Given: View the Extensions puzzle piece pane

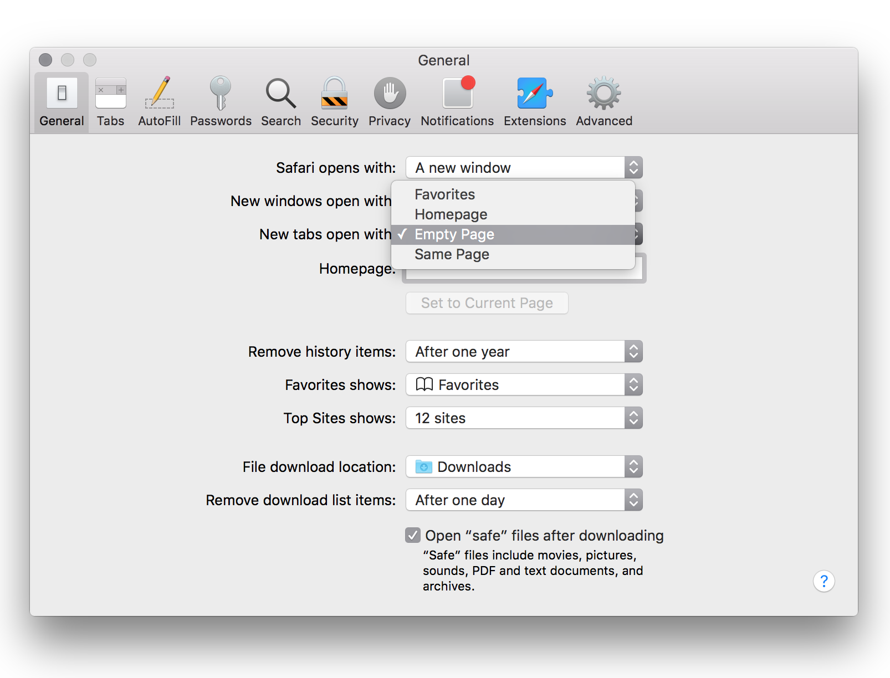Looking at the screenshot, I should [x=535, y=102].
